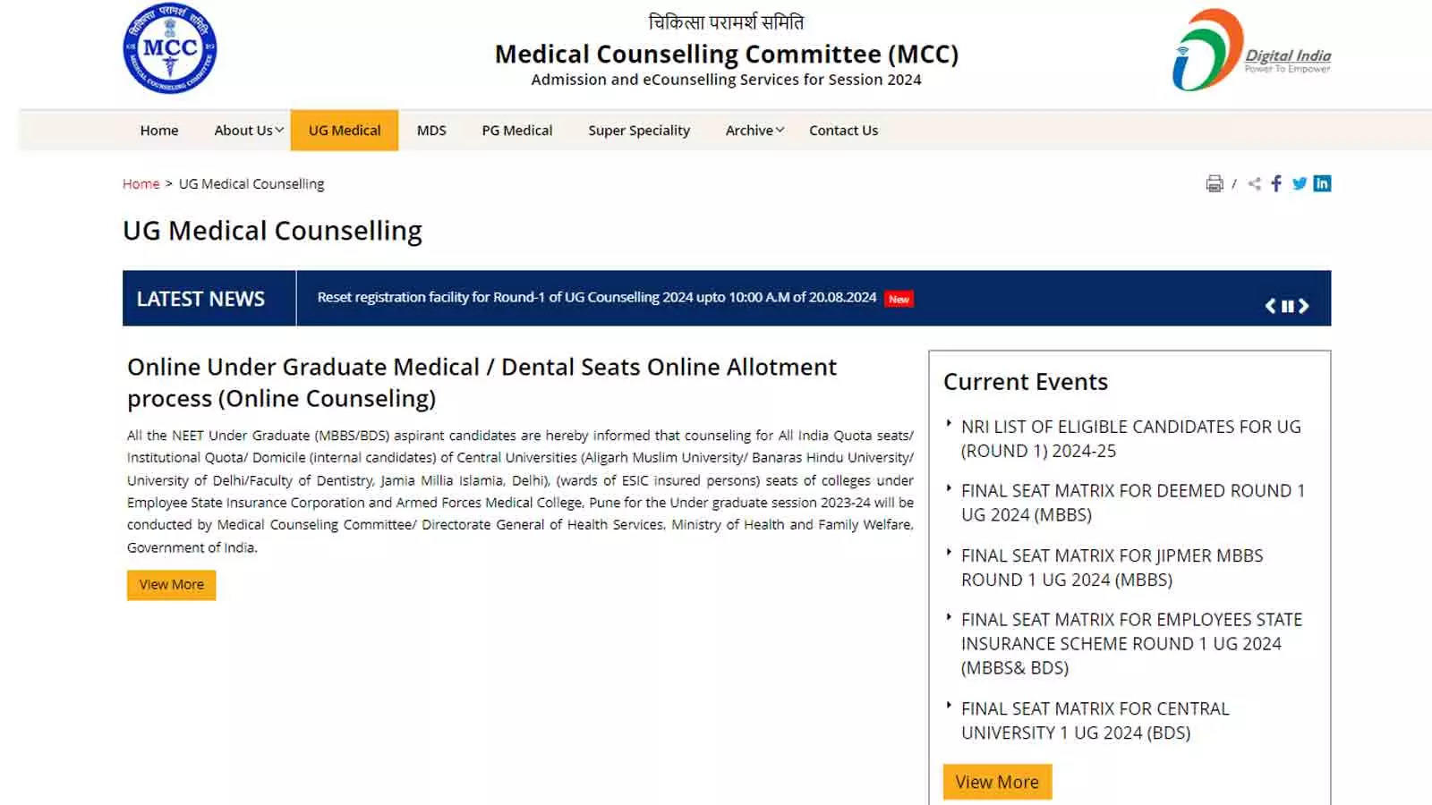Open Reset registration facility news headline

pos(596,298)
